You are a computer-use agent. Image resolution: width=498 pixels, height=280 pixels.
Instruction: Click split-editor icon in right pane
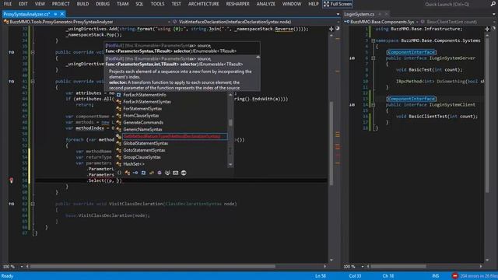point(488,29)
